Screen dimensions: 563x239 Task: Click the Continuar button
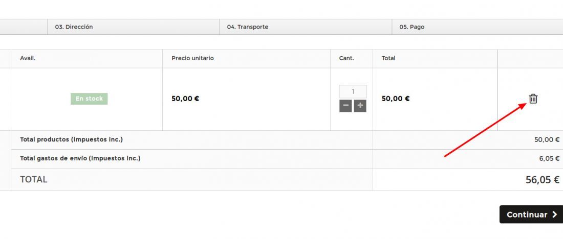click(531, 214)
